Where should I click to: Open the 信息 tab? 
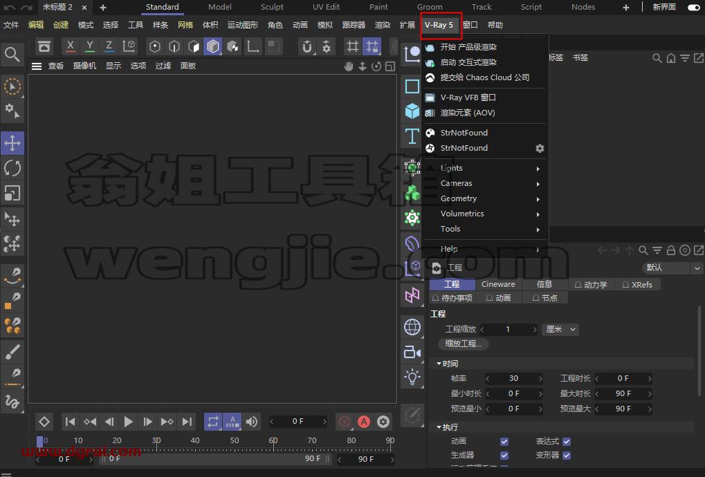(x=544, y=284)
